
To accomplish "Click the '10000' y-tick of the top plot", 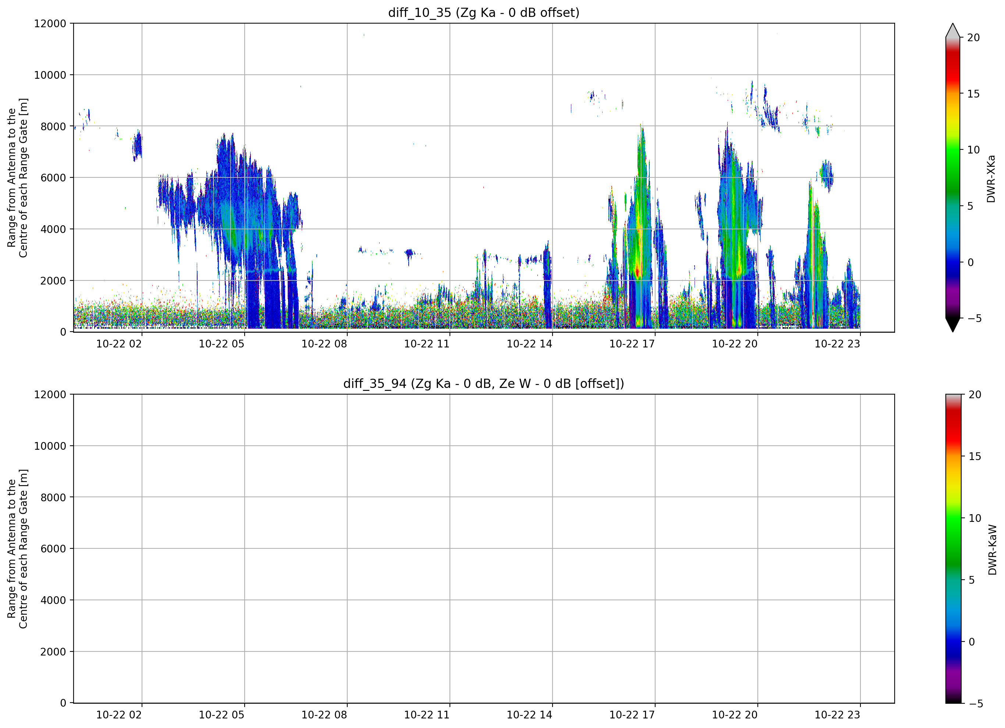I will 50,75.
